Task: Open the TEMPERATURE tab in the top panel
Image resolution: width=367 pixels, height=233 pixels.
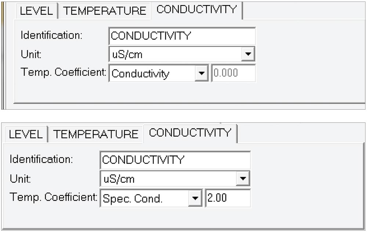Action: 104,10
